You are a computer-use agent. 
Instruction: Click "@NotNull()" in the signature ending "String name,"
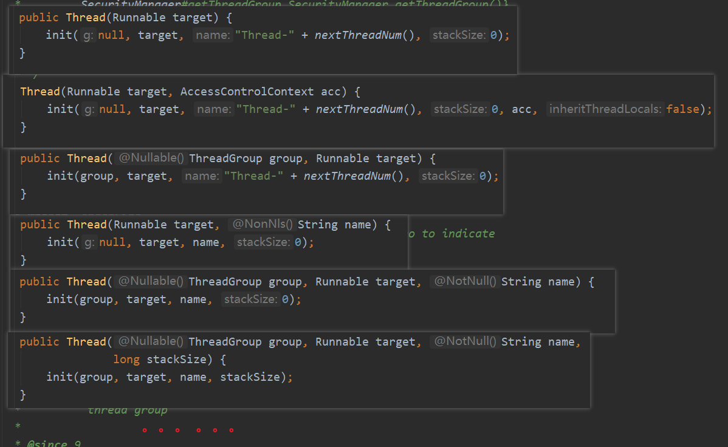point(465,341)
